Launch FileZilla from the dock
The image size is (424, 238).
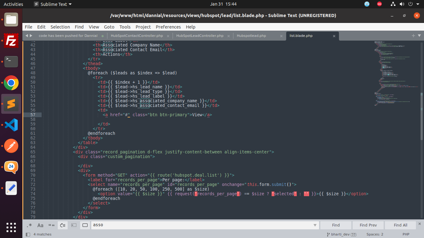[x=11, y=41]
